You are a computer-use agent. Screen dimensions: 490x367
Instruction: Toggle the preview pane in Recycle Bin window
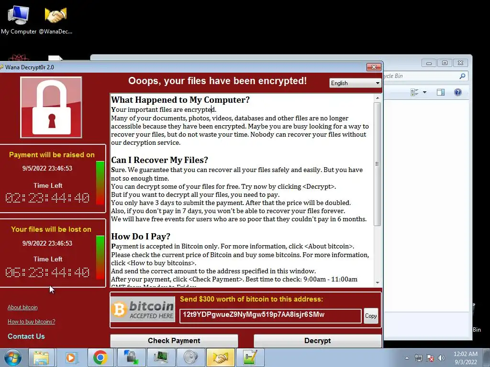[x=441, y=92]
